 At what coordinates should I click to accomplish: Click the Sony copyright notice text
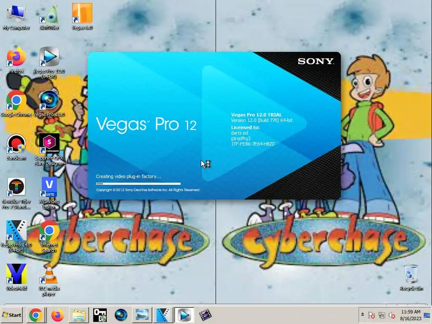(x=148, y=190)
